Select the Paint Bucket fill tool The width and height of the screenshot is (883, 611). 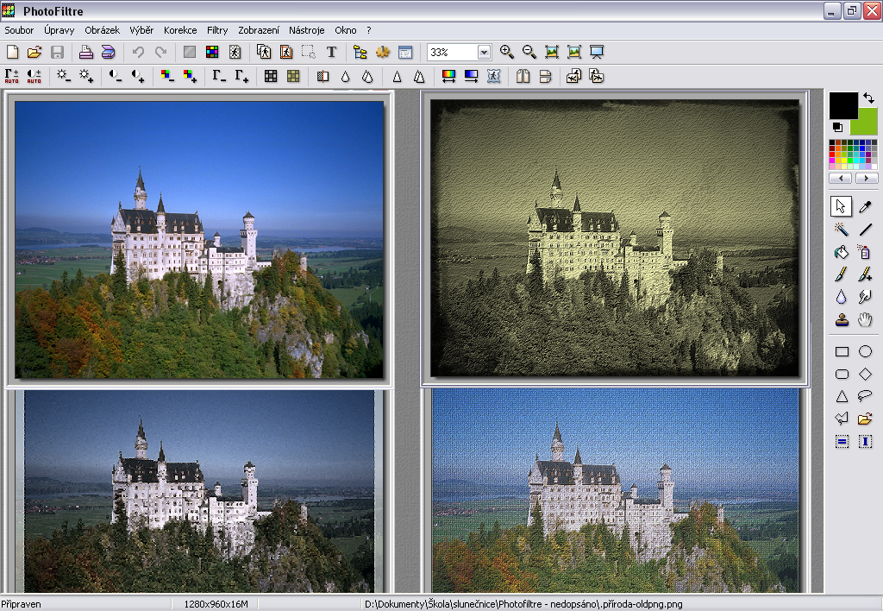(842, 252)
